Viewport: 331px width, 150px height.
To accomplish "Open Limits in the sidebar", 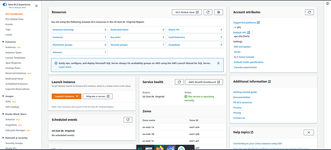I will click(x=9, y=35).
